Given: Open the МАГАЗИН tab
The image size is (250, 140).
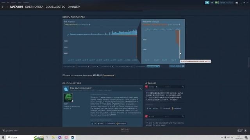Looking at the screenshot, I should point(16,7).
